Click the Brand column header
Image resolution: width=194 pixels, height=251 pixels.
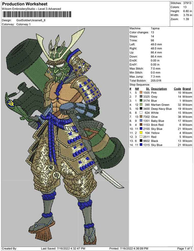(x=187, y=89)
